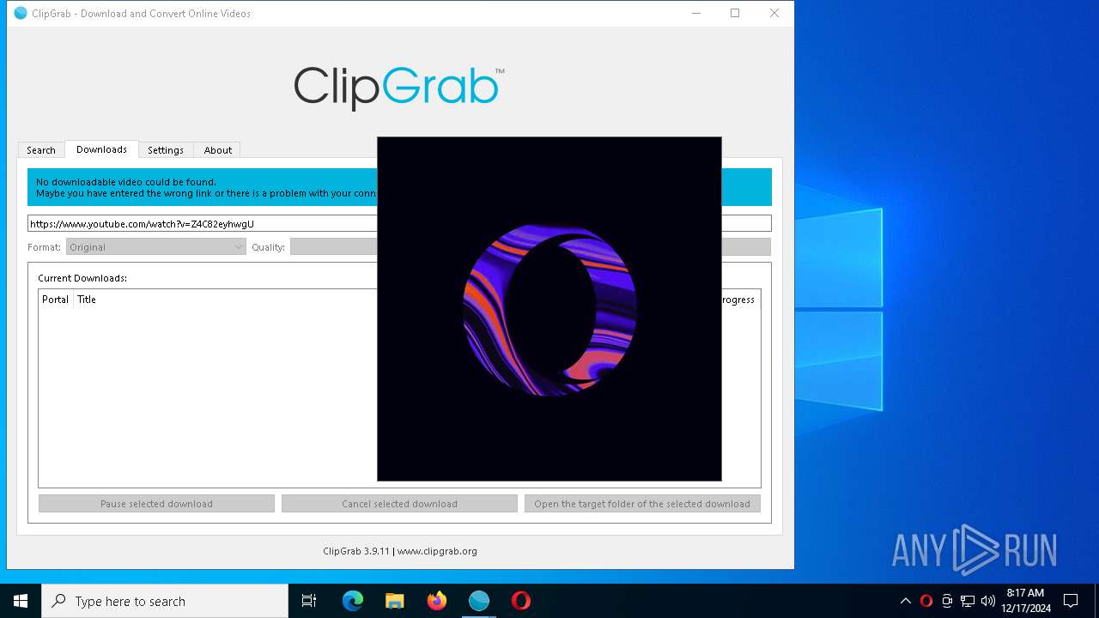The height and width of the screenshot is (618, 1099).
Task: Click the ClipGrab icon in the title bar
Action: 21,13
